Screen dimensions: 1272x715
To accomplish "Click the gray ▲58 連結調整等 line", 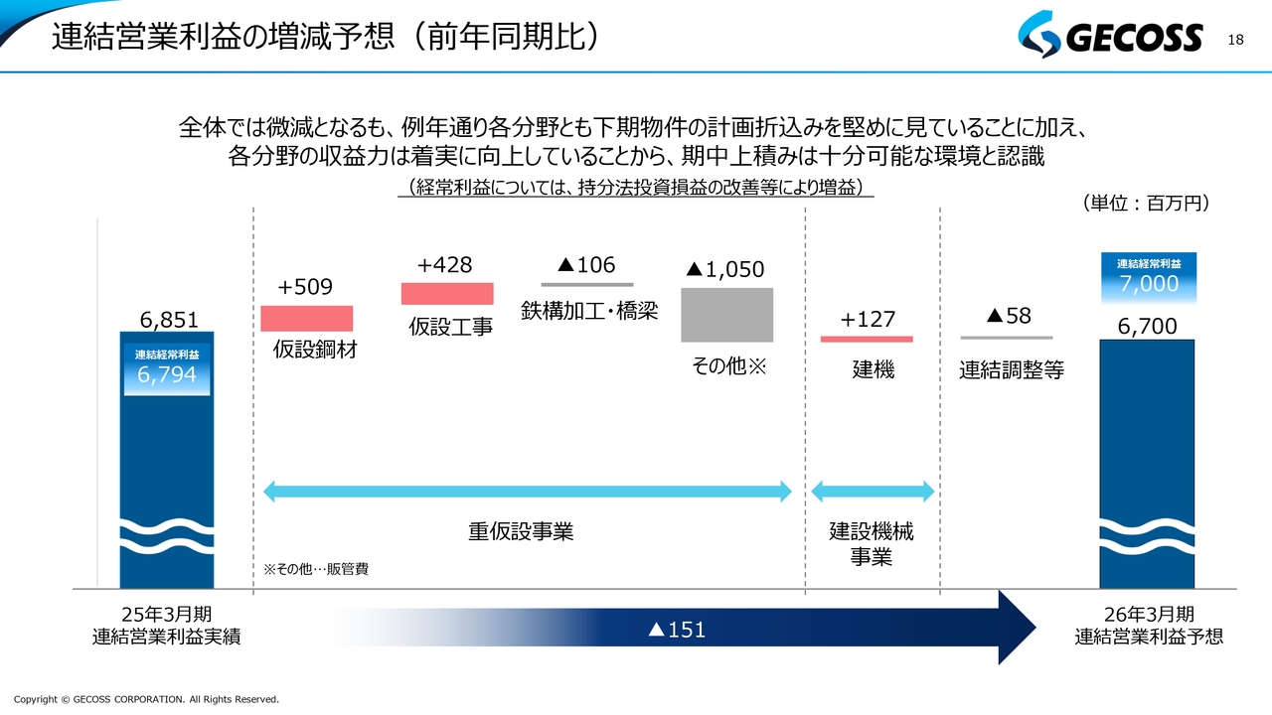I will 1007,338.
